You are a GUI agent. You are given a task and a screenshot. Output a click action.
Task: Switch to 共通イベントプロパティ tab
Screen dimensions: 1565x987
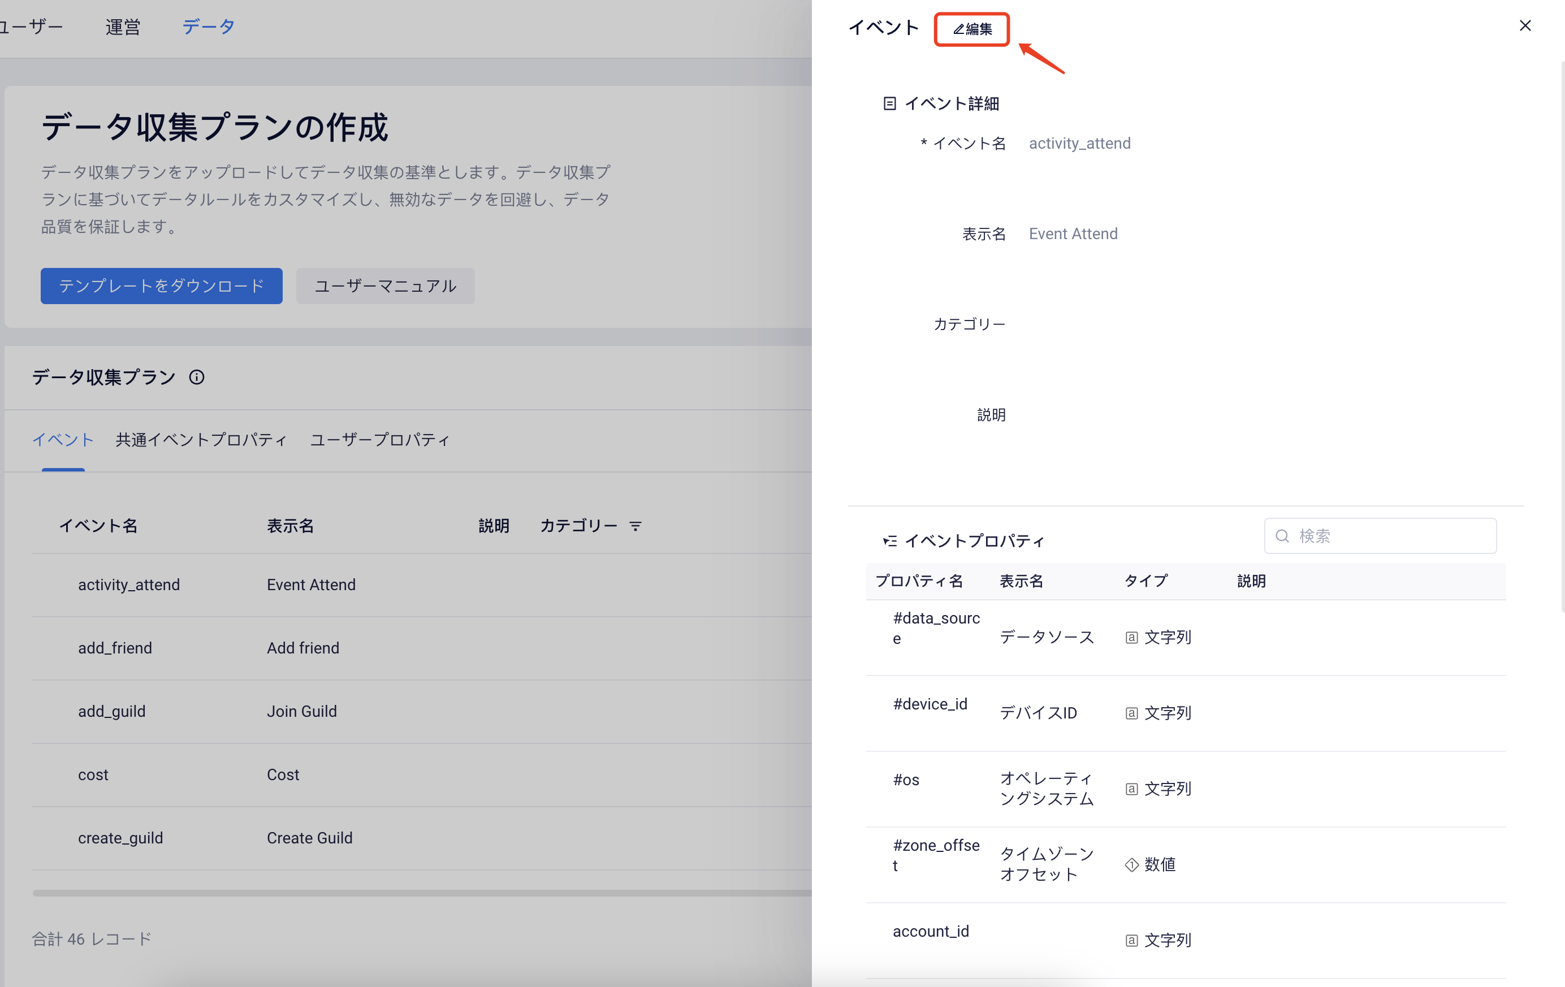pyautogui.click(x=201, y=440)
